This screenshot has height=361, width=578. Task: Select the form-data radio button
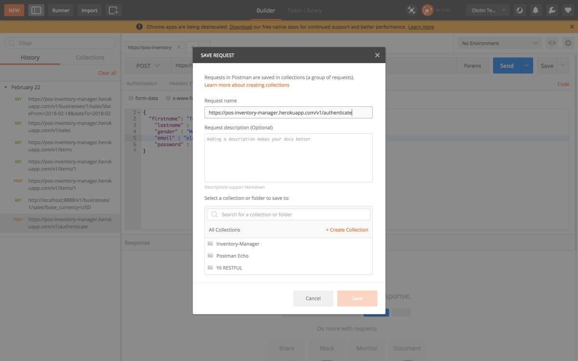click(131, 98)
